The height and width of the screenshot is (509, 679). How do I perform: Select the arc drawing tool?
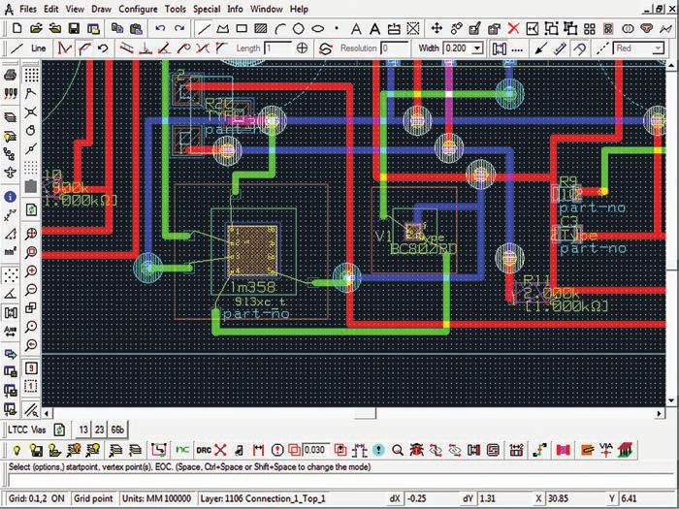pos(280,29)
